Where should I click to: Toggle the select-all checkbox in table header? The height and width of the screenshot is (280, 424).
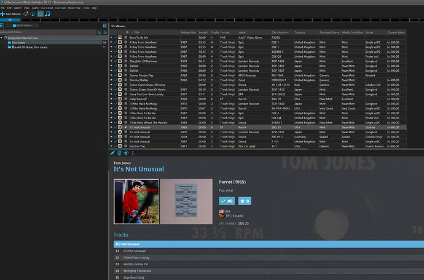click(127, 32)
